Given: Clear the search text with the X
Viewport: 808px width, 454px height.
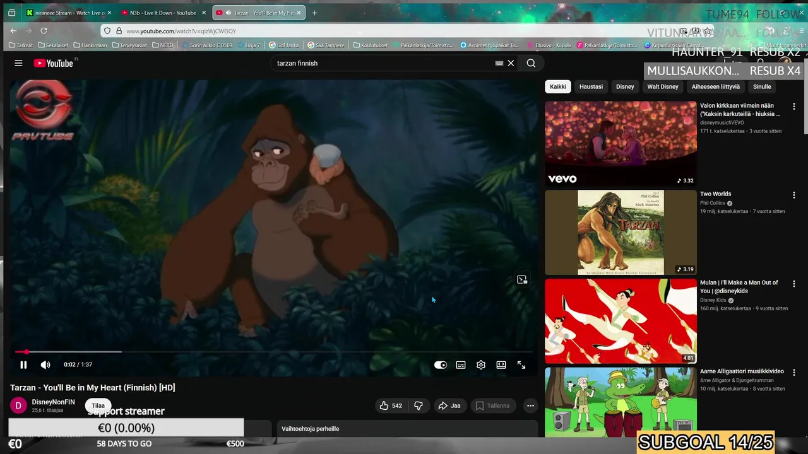Looking at the screenshot, I should tap(511, 63).
